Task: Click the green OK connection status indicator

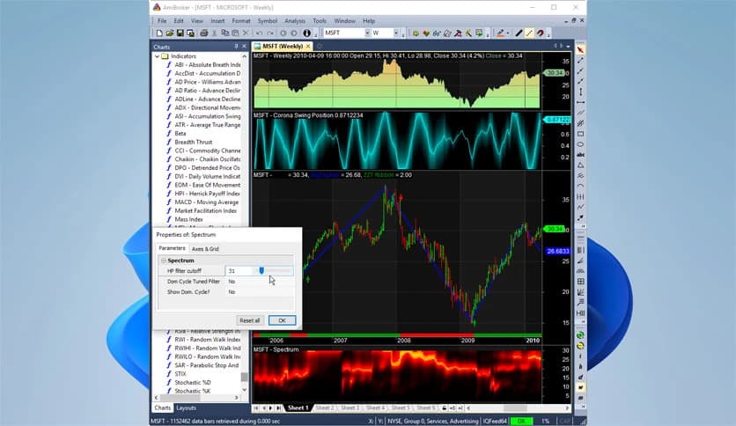Action: [521, 422]
